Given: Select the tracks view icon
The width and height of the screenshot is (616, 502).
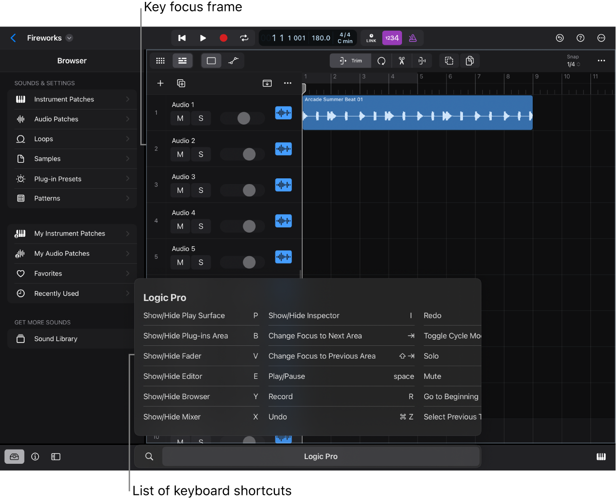Looking at the screenshot, I should coord(182,61).
